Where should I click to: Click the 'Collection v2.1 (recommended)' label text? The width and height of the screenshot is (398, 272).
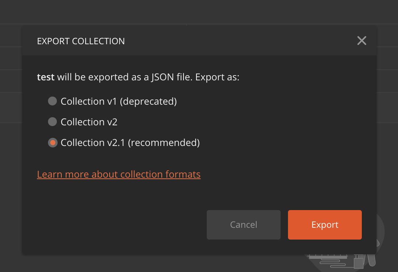[130, 143]
